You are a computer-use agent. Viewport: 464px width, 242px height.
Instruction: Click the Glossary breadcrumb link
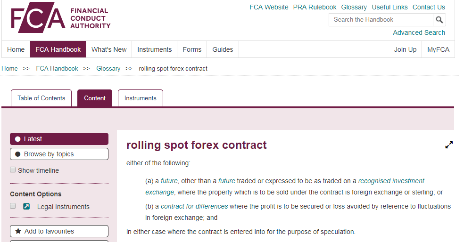(x=108, y=69)
